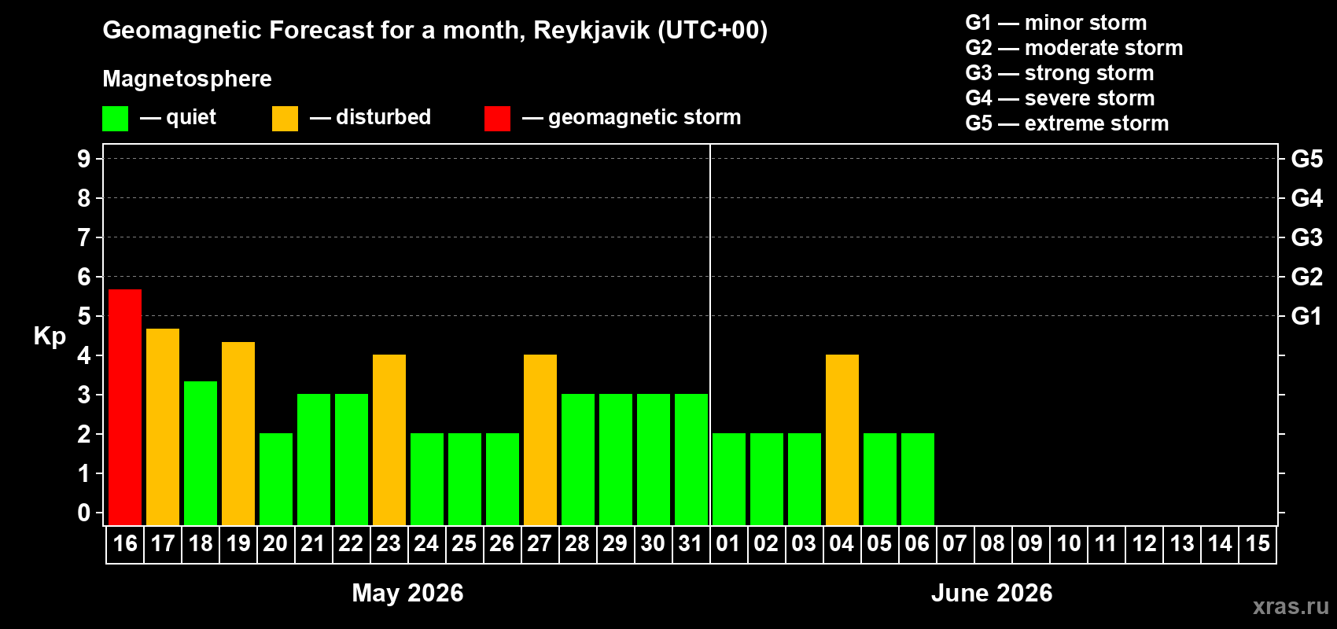Click the Kp axis value 0
The width and height of the screenshot is (1337, 629).
pyautogui.click(x=84, y=513)
